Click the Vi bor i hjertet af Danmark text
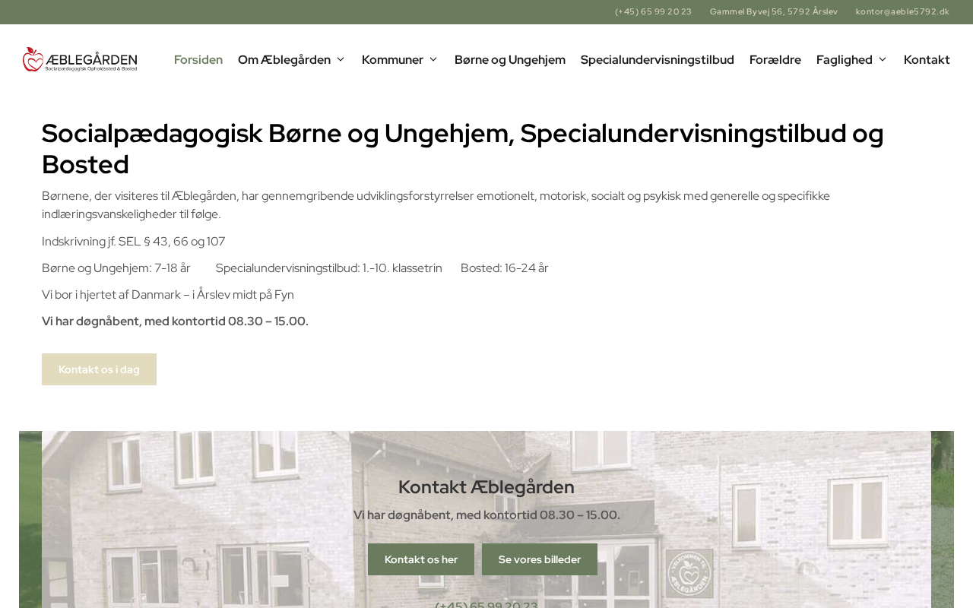 [168, 295]
